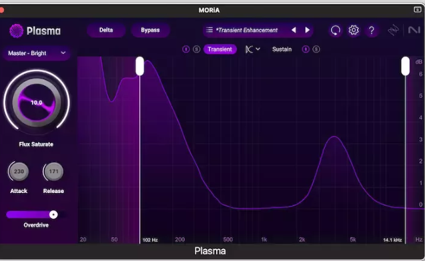Click the window menu icon at top right

click(x=417, y=9)
